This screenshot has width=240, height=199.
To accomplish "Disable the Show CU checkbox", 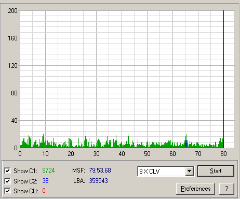I will click(x=7, y=191).
